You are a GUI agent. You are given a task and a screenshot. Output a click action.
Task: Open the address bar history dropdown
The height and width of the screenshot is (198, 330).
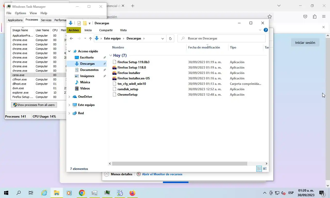click(163, 38)
